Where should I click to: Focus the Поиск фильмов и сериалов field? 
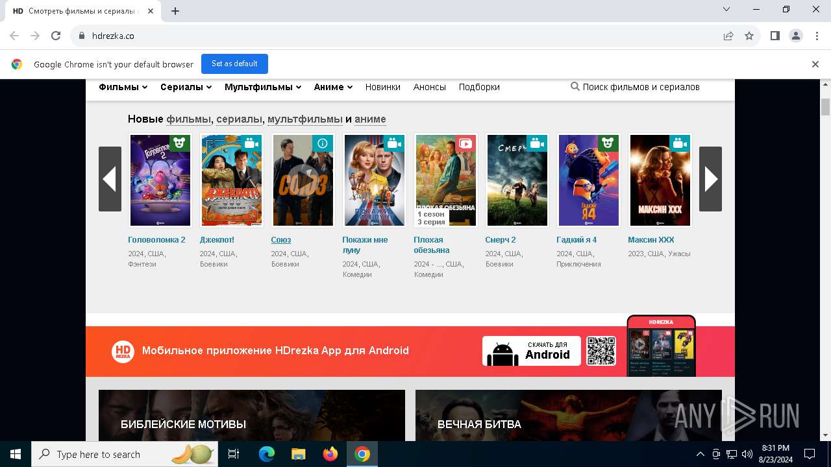(x=641, y=87)
